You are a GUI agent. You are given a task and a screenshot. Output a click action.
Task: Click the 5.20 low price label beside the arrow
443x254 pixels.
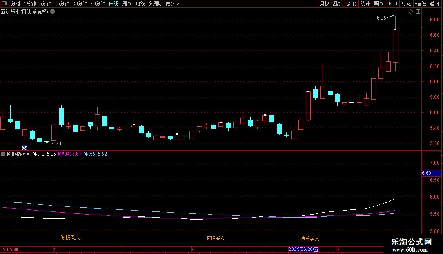[x=56, y=144]
